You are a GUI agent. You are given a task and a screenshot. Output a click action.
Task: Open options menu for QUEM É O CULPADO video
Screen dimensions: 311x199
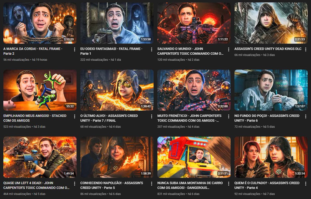coord(306,184)
